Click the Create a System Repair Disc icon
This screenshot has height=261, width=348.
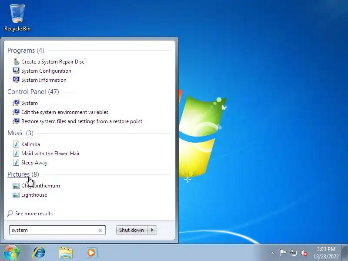point(16,61)
